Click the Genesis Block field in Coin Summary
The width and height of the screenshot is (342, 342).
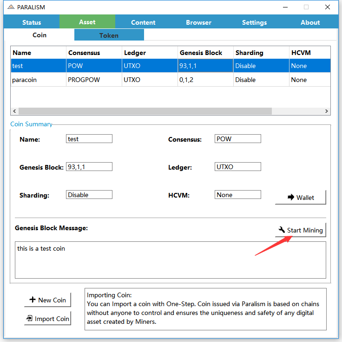tap(89, 167)
